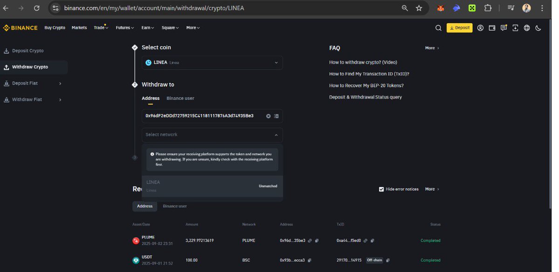The image size is (559, 272).
Task: Open Chrome three-dot menu
Action: pyautogui.click(x=542, y=8)
